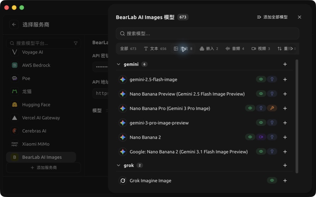This screenshot has height=197, width=316.
Task: Click green macOS window zoom button
Action: (x=22, y=8)
